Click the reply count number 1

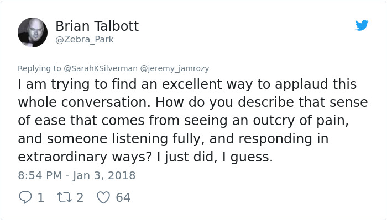40,197
